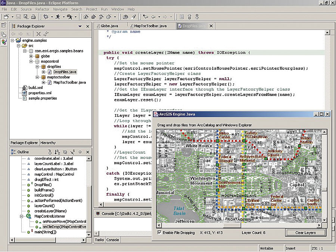Click the Run icon in the toolbar
Screen dimensions: 336x252
pos(58,17)
